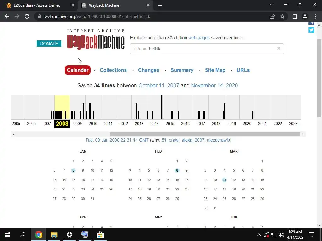
Task: Open March 11 highlighted capture
Action: pos(224,180)
